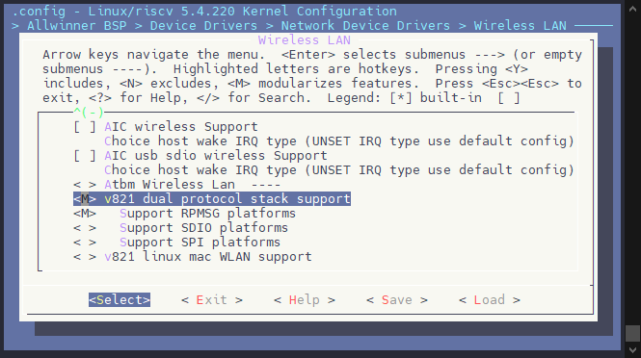Go to Allwinner BSP breadcrumb
This screenshot has height=358, width=641.
tap(77, 26)
